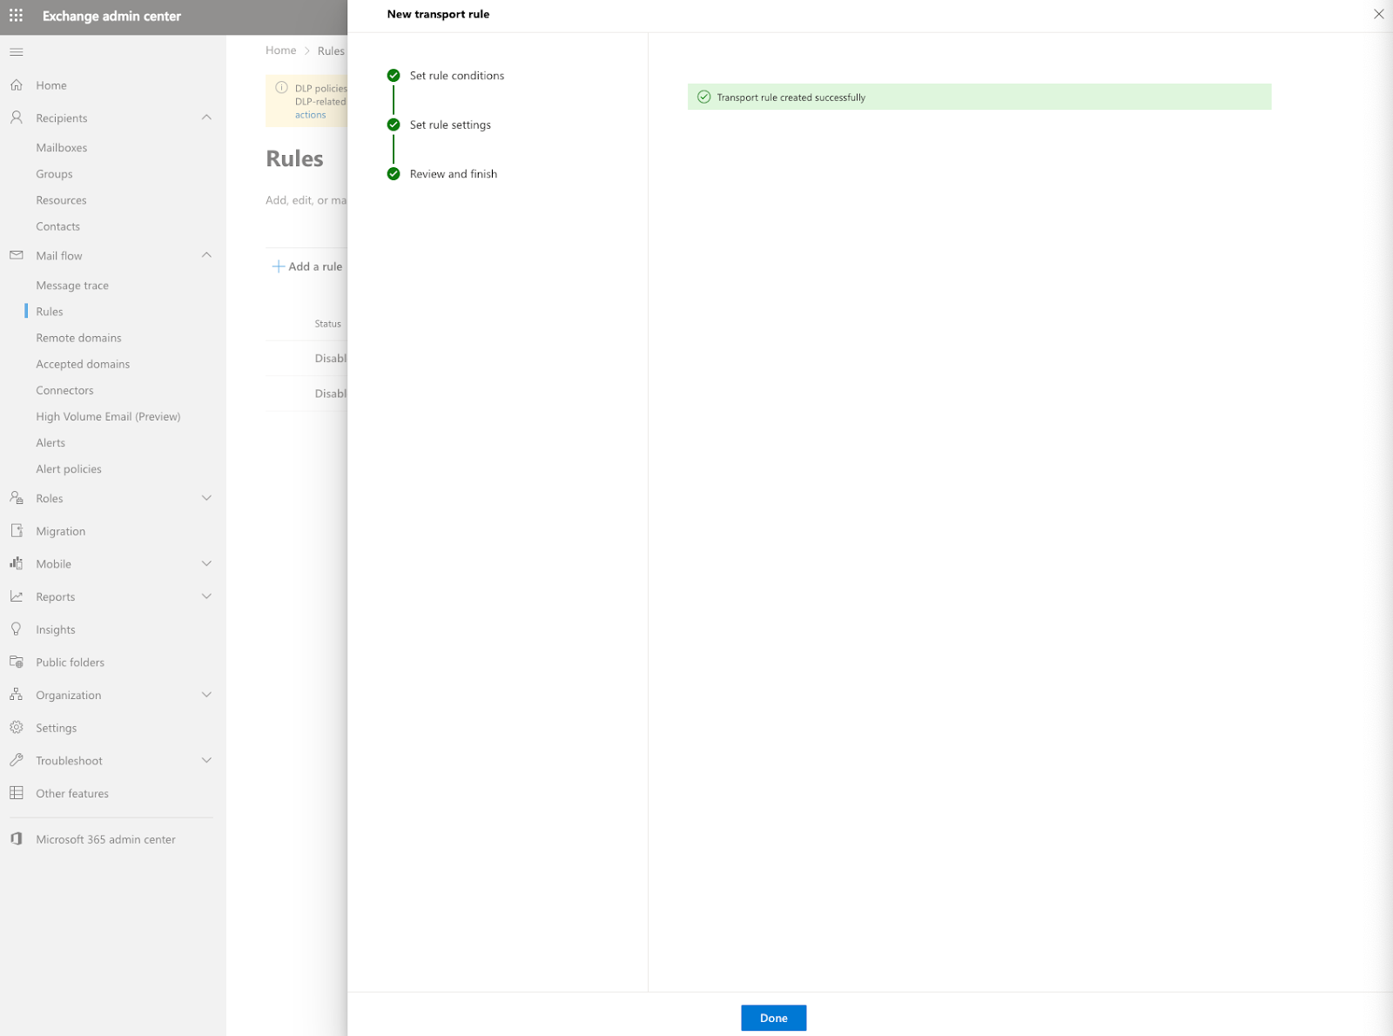Collapse the Mail flow section chevron
1393x1036 pixels.
[x=206, y=255]
